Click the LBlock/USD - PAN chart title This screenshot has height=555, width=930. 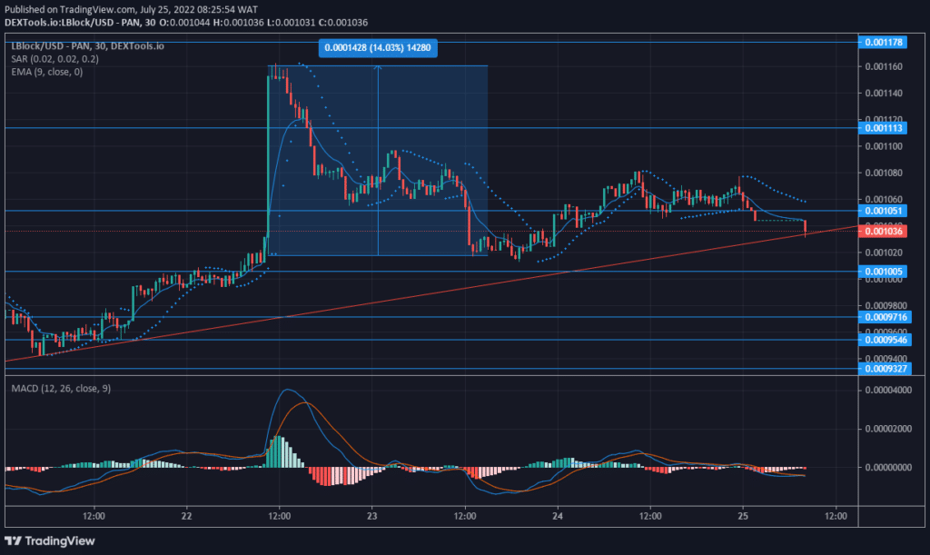point(87,45)
